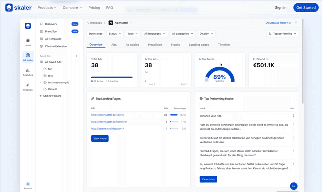322x192 pixels.
Task: Click the app logo atop the sidebar
Action: pos(28,26)
